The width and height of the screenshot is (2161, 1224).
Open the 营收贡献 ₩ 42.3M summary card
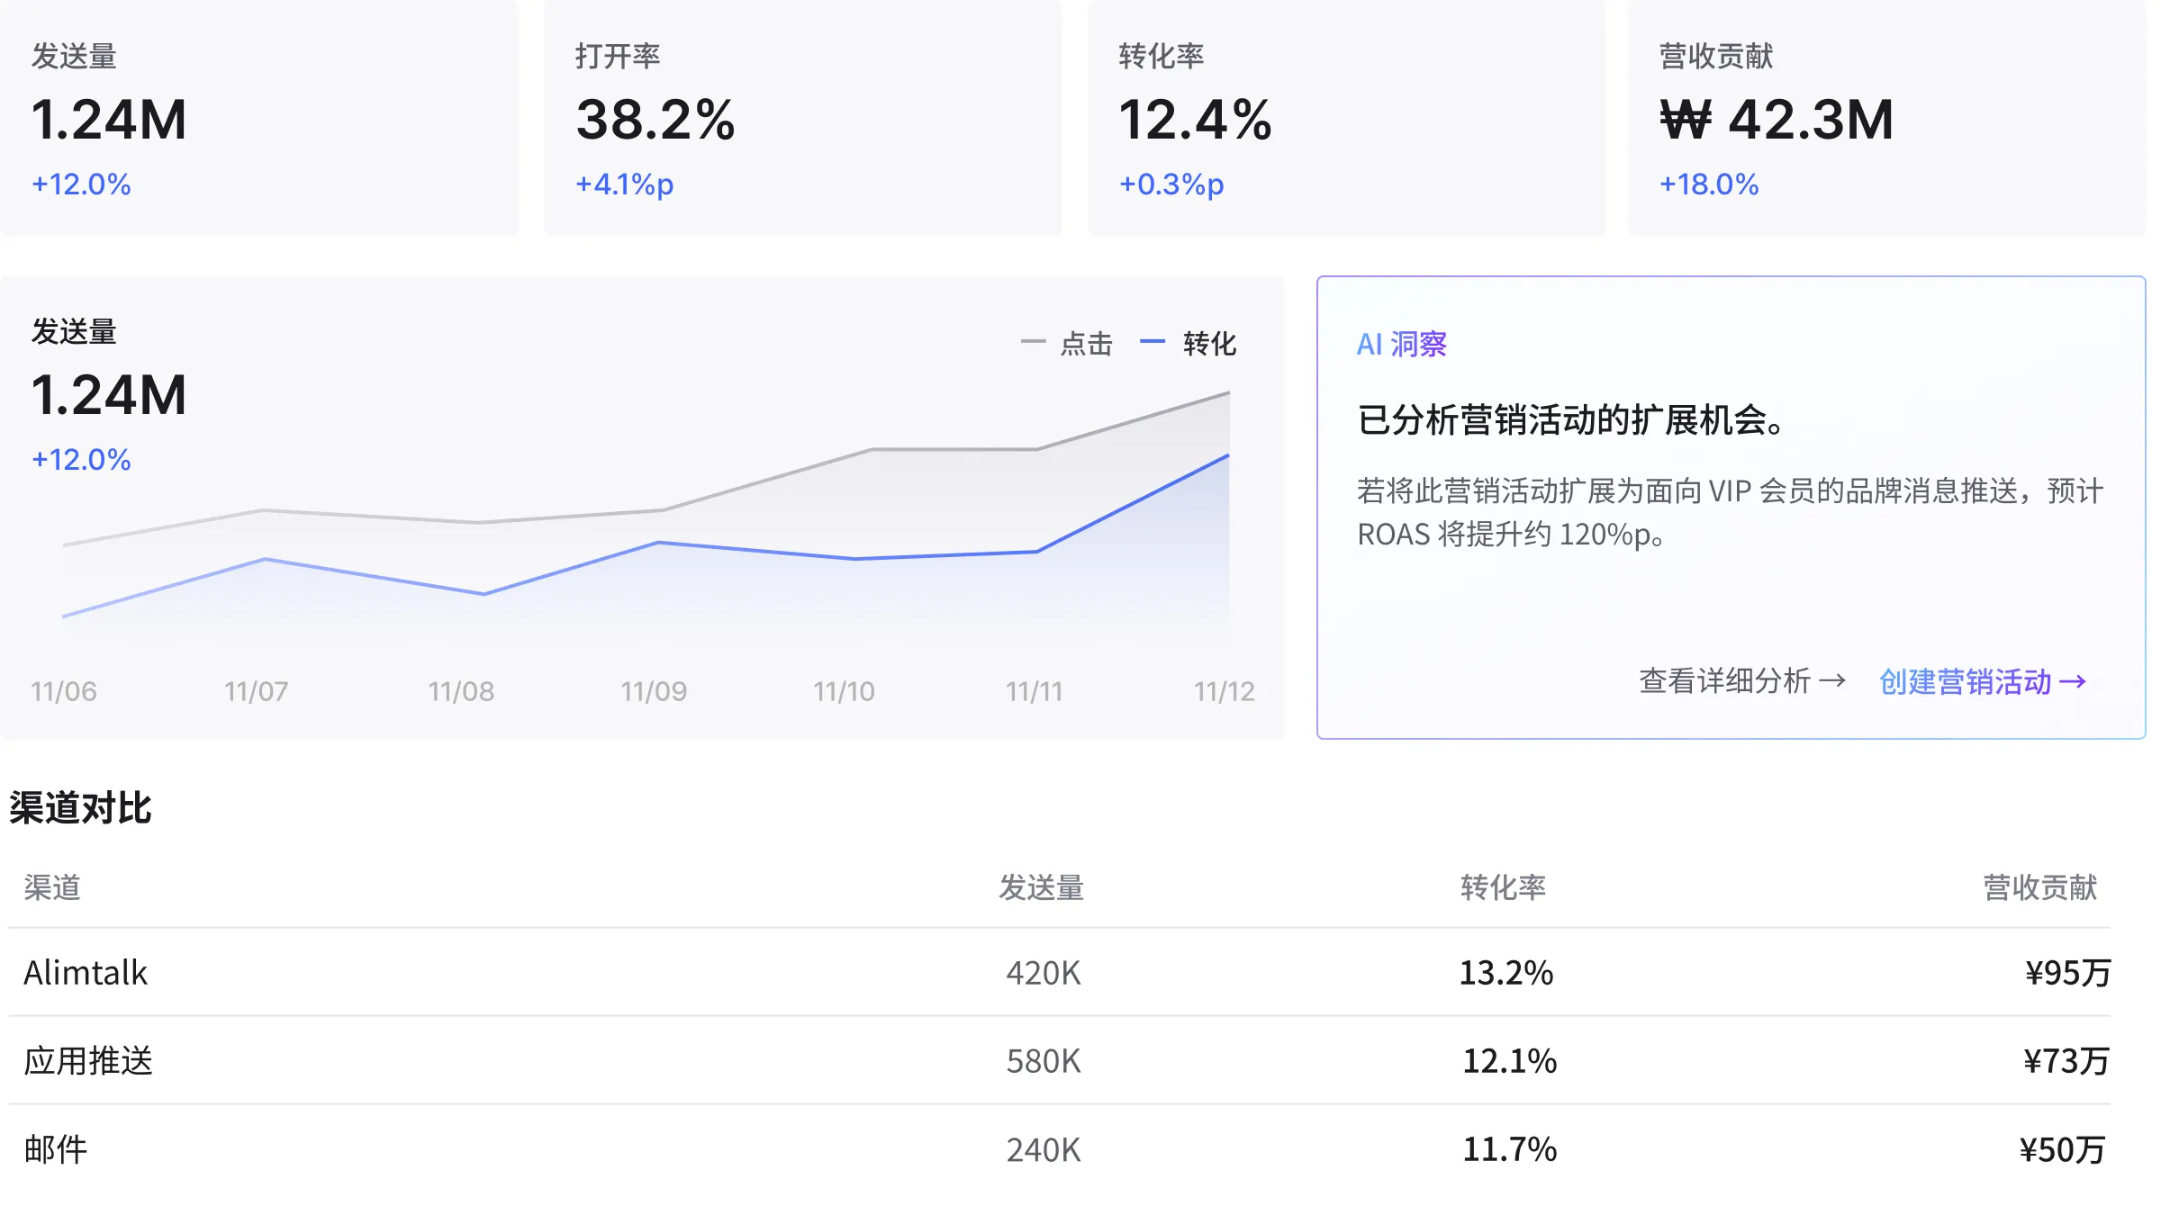coord(1887,117)
